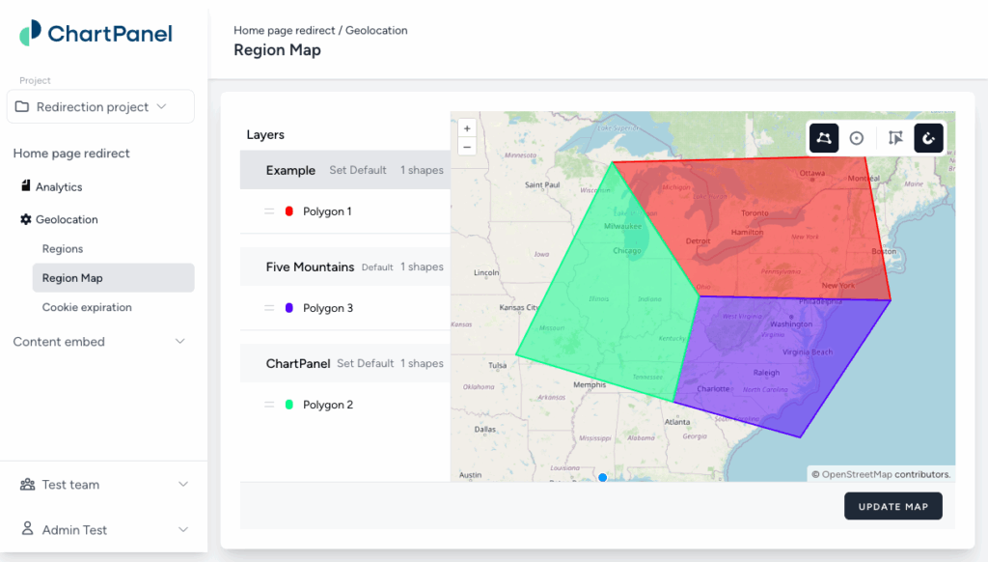Click the Update Map button
The image size is (988, 562).
892,507
